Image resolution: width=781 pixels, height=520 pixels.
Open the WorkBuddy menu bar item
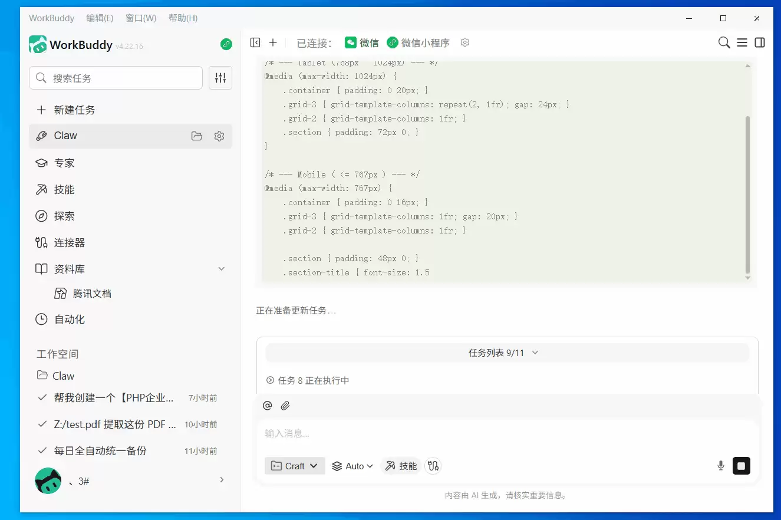click(51, 18)
